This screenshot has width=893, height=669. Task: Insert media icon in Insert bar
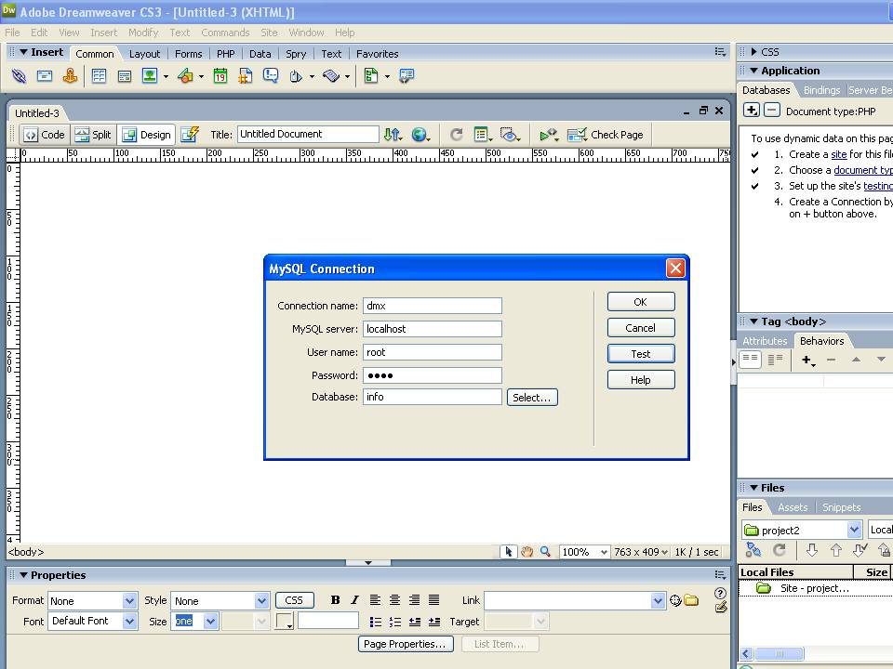tap(185, 75)
